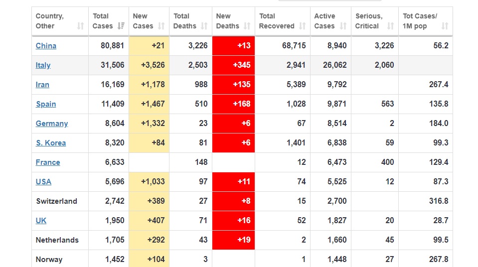478x267 pixels.
Task: Open the S. Korea link
Action: (51, 143)
